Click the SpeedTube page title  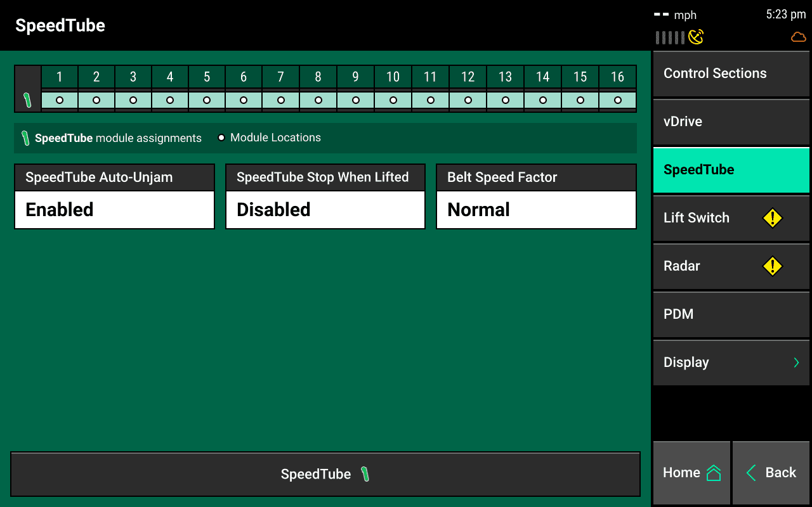[x=60, y=25]
